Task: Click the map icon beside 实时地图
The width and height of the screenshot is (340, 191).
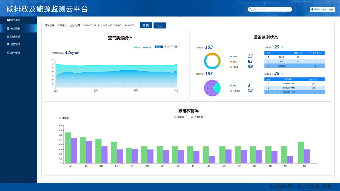Action: coord(8,20)
